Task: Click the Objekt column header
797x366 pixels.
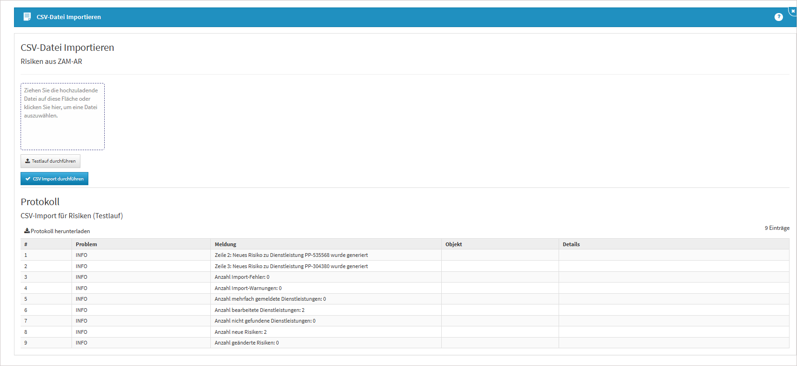Action: click(x=453, y=244)
